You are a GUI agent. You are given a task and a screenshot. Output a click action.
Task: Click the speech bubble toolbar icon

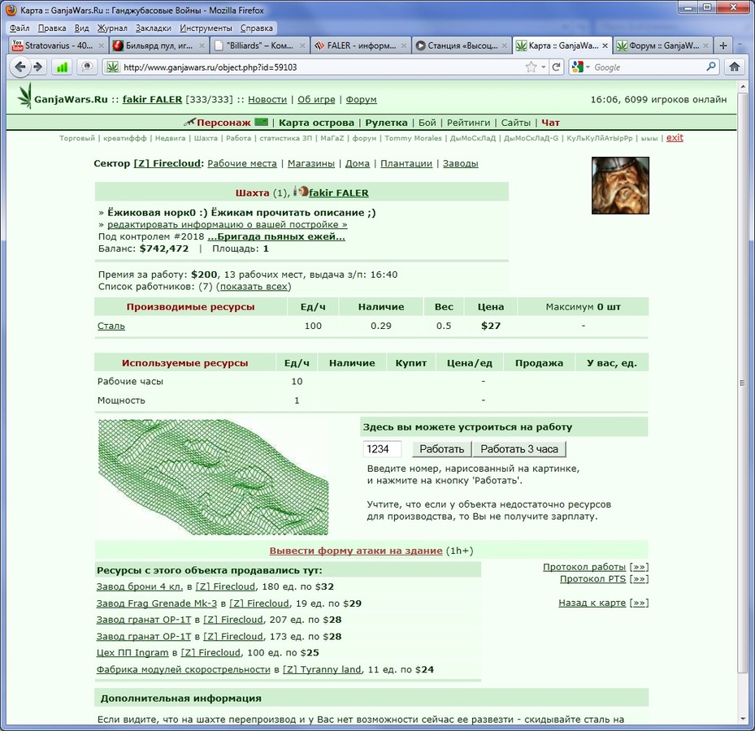tap(87, 67)
